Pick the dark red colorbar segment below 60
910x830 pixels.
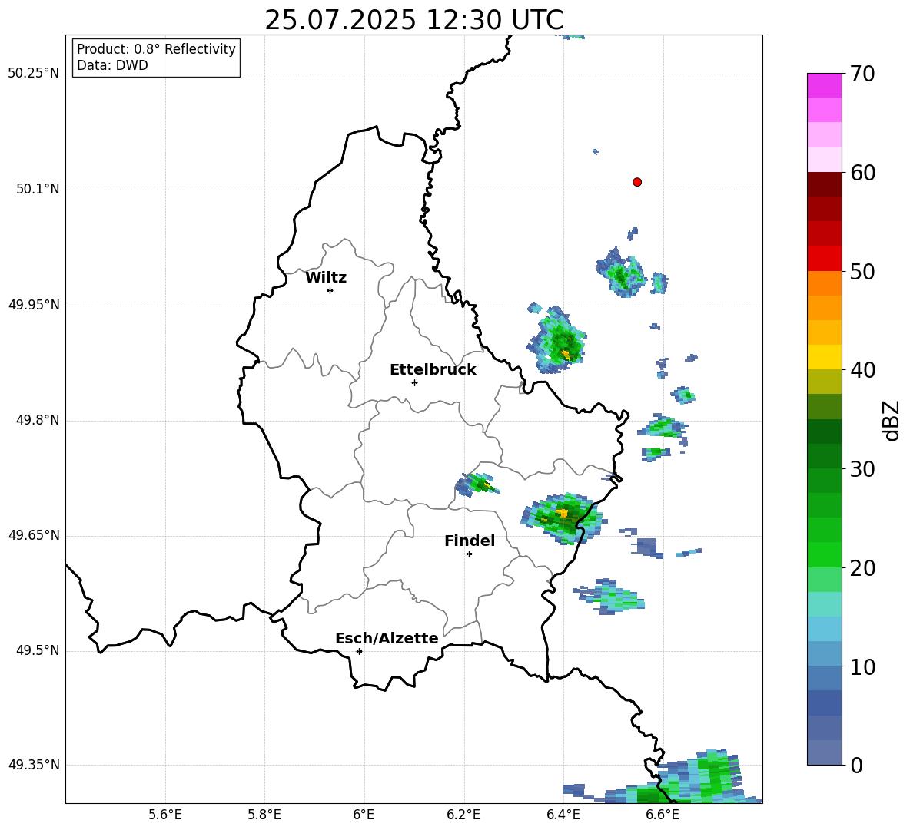click(824, 184)
